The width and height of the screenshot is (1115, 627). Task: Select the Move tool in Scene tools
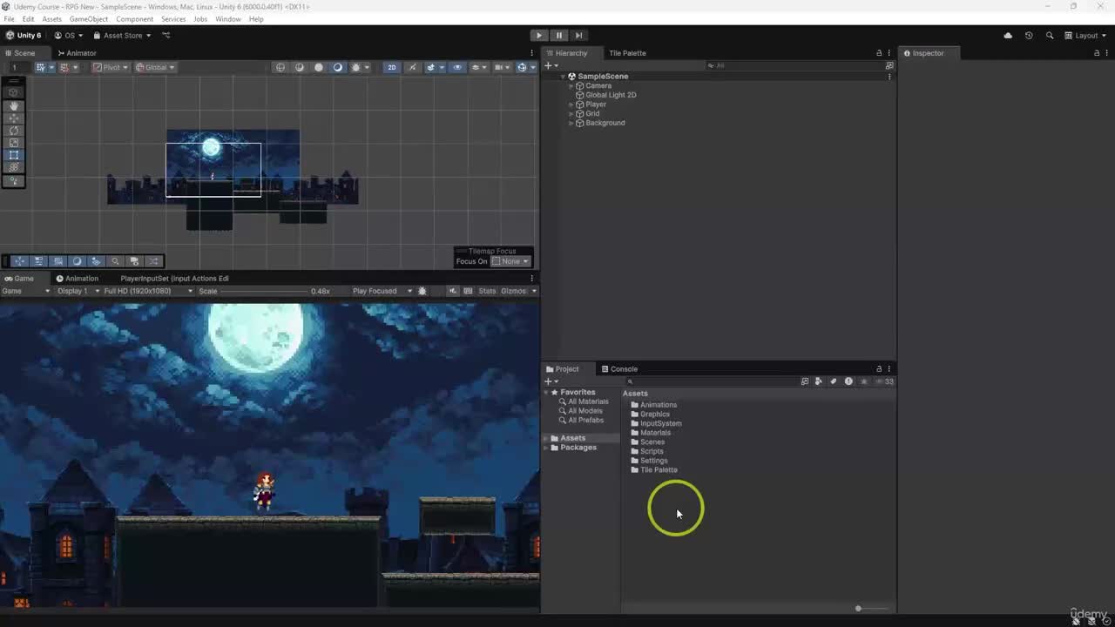14,118
